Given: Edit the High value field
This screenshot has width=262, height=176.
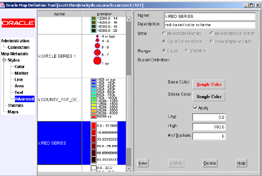Looking at the screenshot, I should click(209, 127).
